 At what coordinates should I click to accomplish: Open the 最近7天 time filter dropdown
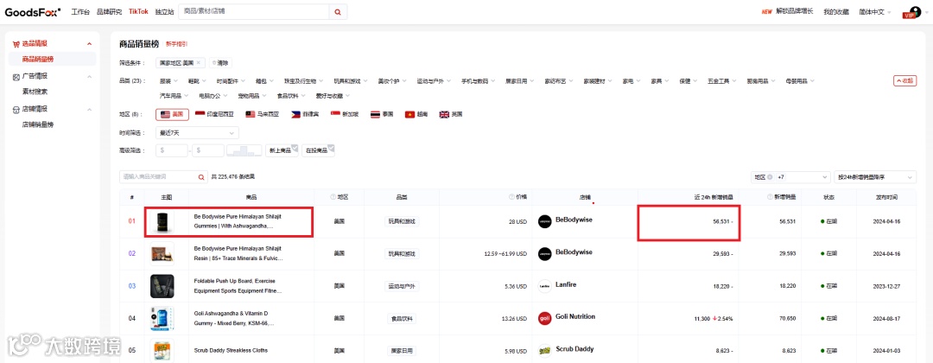(197, 133)
